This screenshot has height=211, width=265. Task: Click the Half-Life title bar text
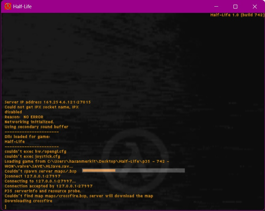[x=22, y=7]
